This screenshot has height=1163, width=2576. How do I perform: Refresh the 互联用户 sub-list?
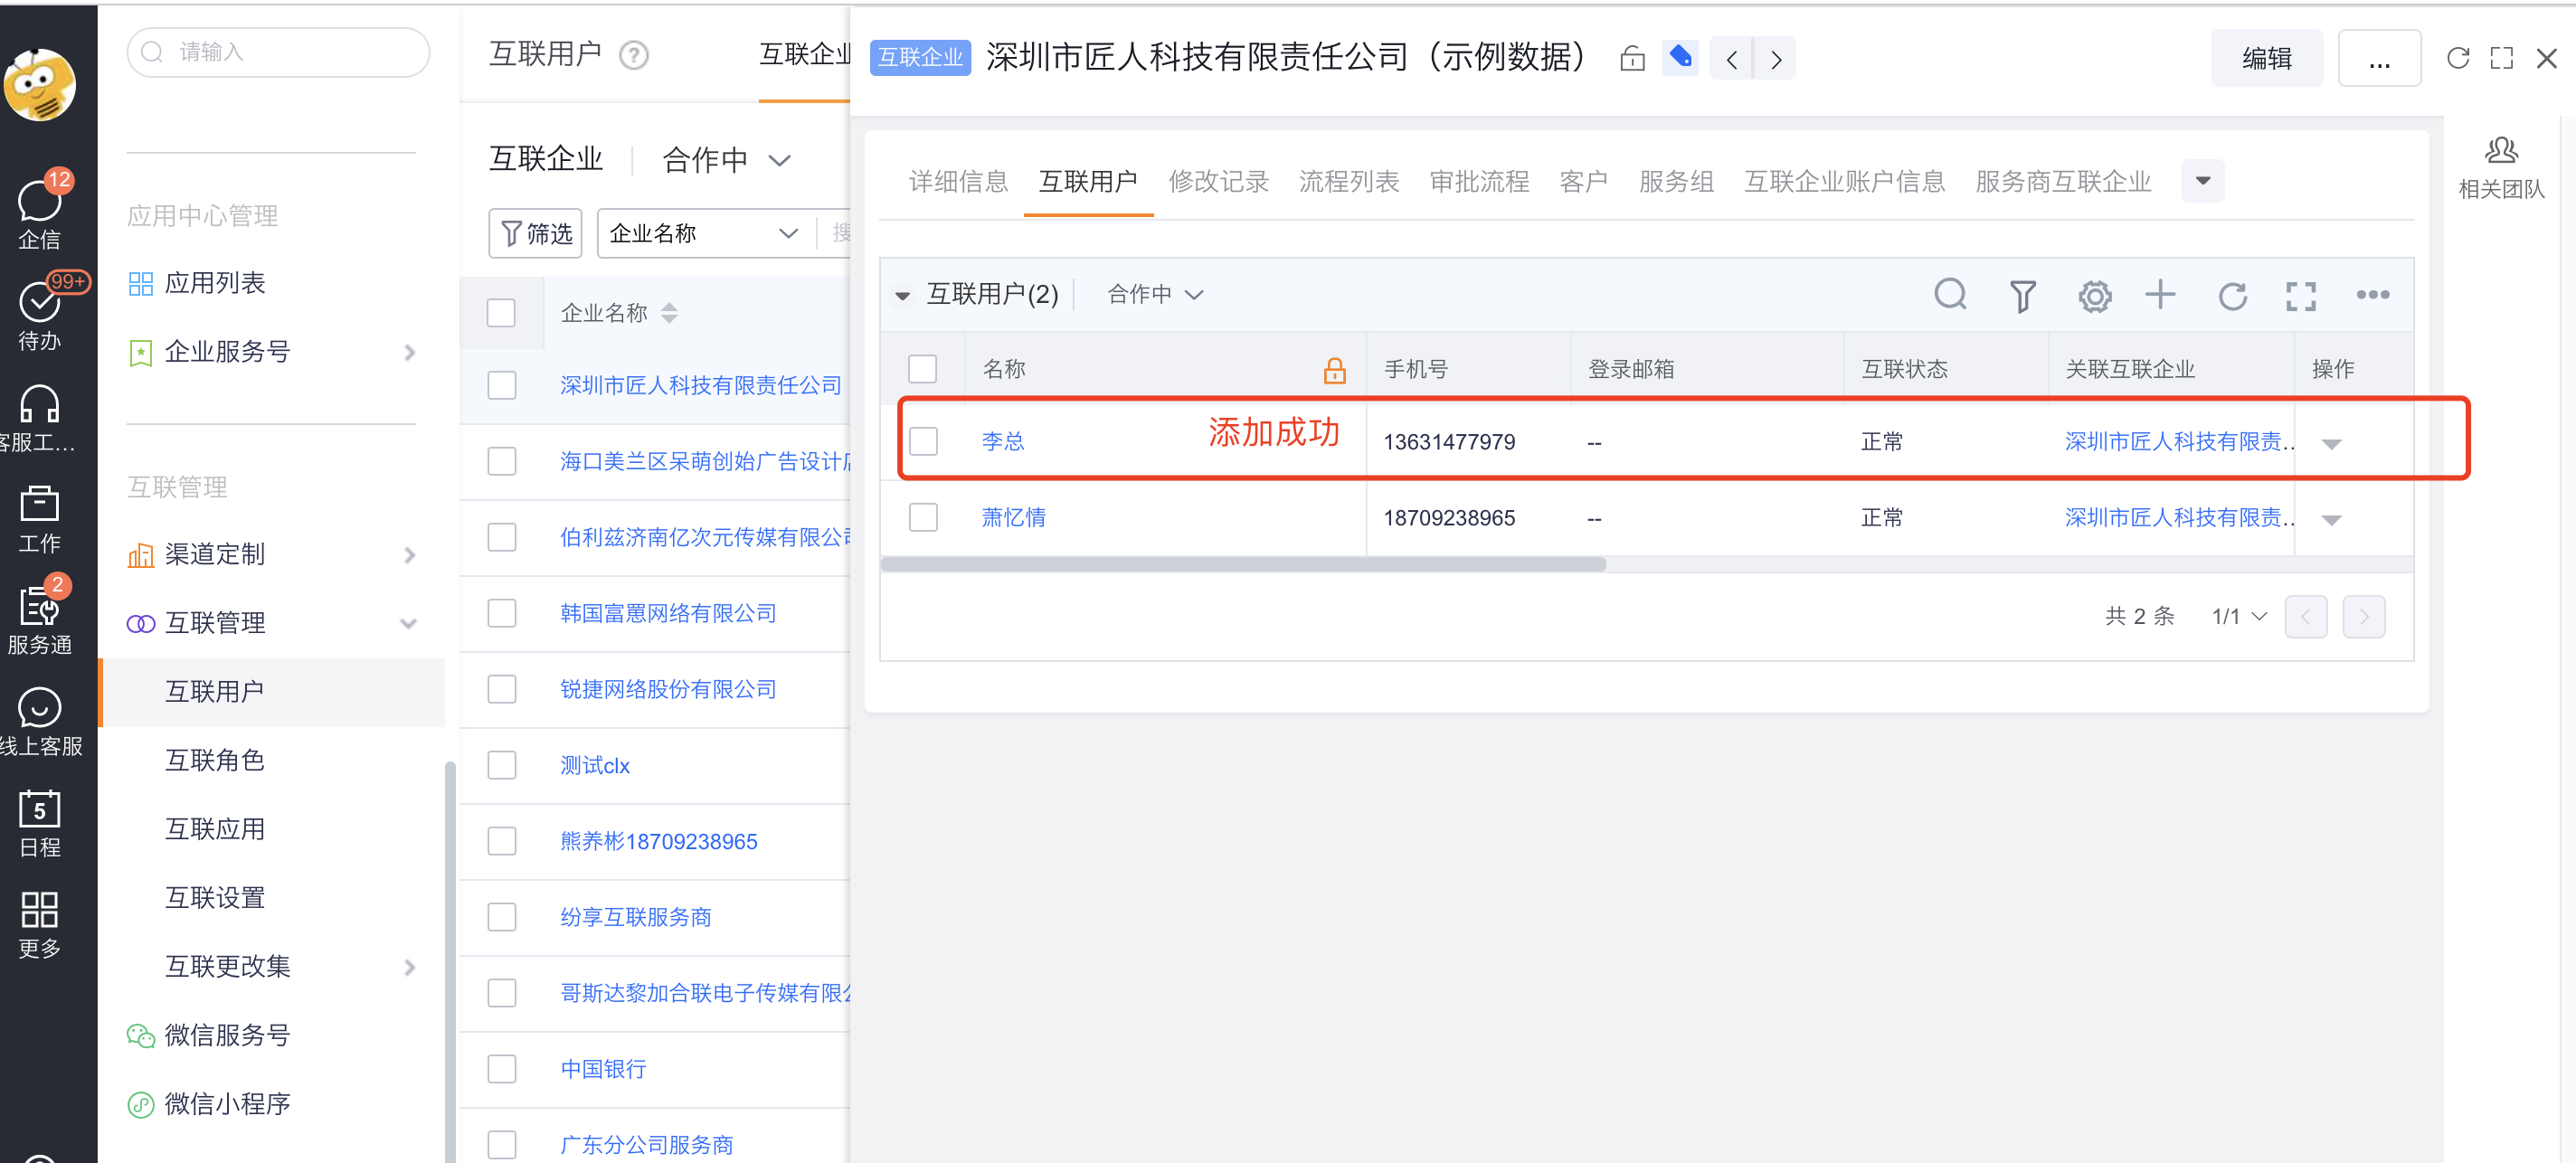tap(2232, 296)
